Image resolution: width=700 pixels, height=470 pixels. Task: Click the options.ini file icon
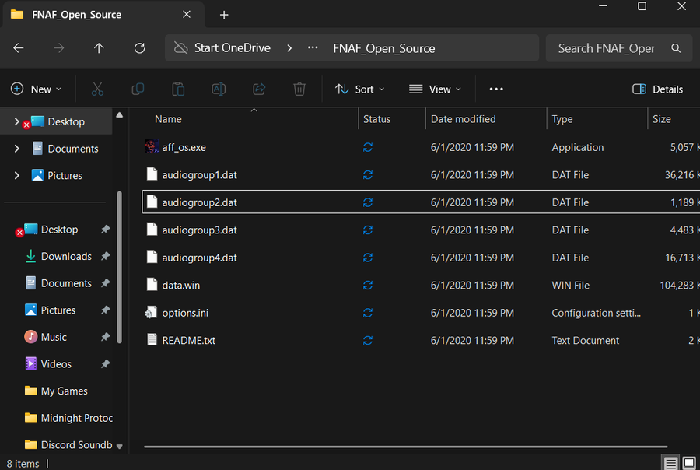pos(152,313)
